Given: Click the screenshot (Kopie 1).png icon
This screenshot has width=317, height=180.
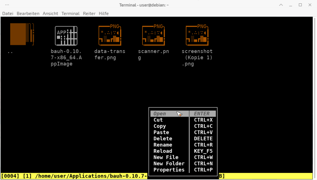Looking at the screenshot, I should click(x=197, y=34).
